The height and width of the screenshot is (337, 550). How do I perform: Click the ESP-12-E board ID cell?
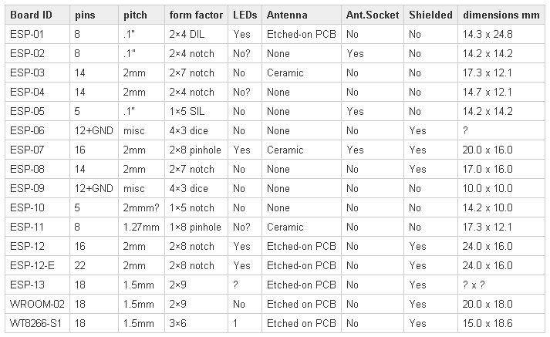pos(38,265)
